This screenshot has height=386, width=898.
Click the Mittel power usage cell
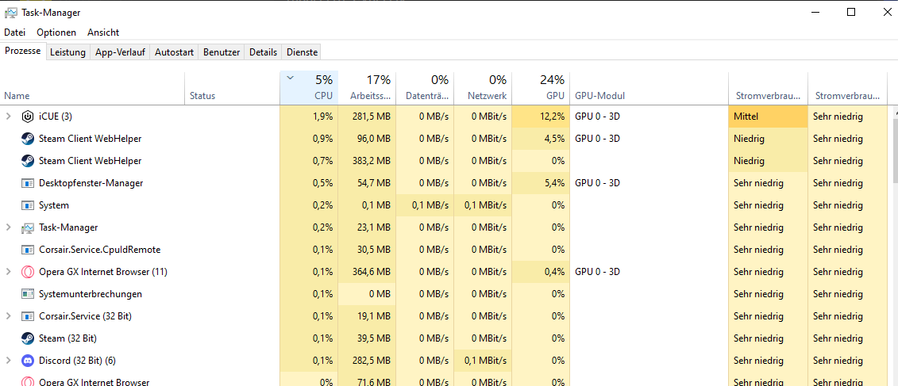(x=768, y=117)
